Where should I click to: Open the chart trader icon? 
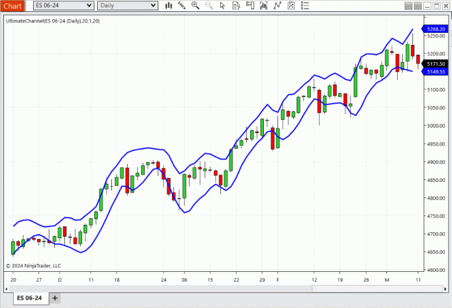[250, 6]
